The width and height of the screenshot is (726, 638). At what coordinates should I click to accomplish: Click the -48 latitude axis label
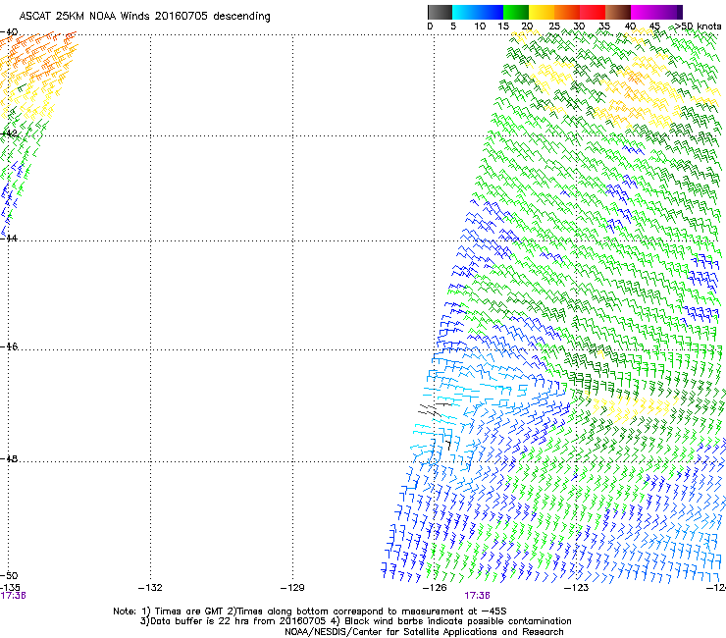tap(9, 458)
